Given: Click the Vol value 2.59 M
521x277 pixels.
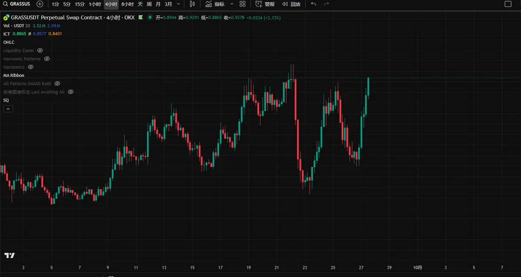Looking at the screenshot, I should click(54, 26).
